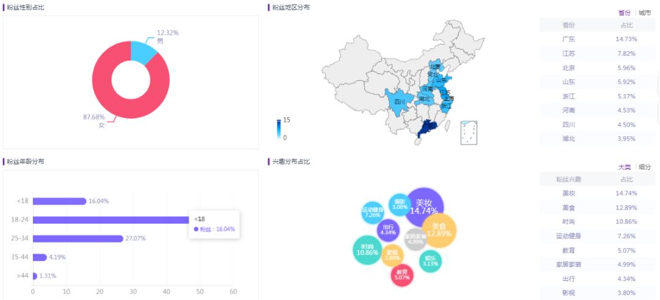This screenshot has height=300, width=660.
Task: Click the 省份 column header
Action: pyautogui.click(x=569, y=25)
